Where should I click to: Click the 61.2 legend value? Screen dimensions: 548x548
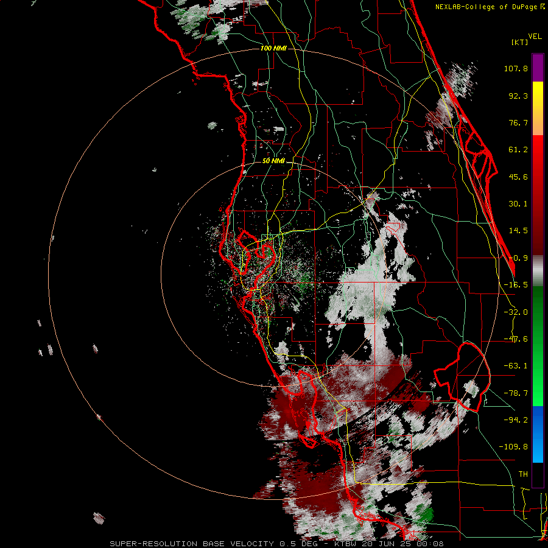click(x=518, y=150)
